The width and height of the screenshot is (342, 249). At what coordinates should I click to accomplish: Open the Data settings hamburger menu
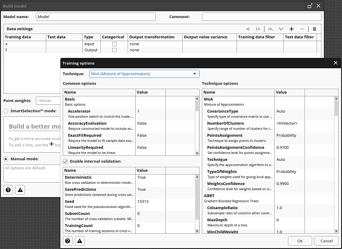tap(315, 29)
